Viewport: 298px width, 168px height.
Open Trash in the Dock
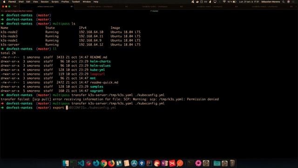pyautogui.click(x=232, y=163)
